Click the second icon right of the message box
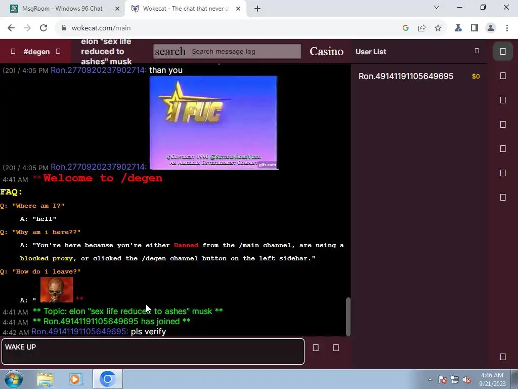Image resolution: width=518 pixels, height=389 pixels. pos(336,347)
